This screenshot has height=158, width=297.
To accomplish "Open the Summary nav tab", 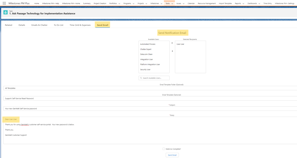I will 87,3.
